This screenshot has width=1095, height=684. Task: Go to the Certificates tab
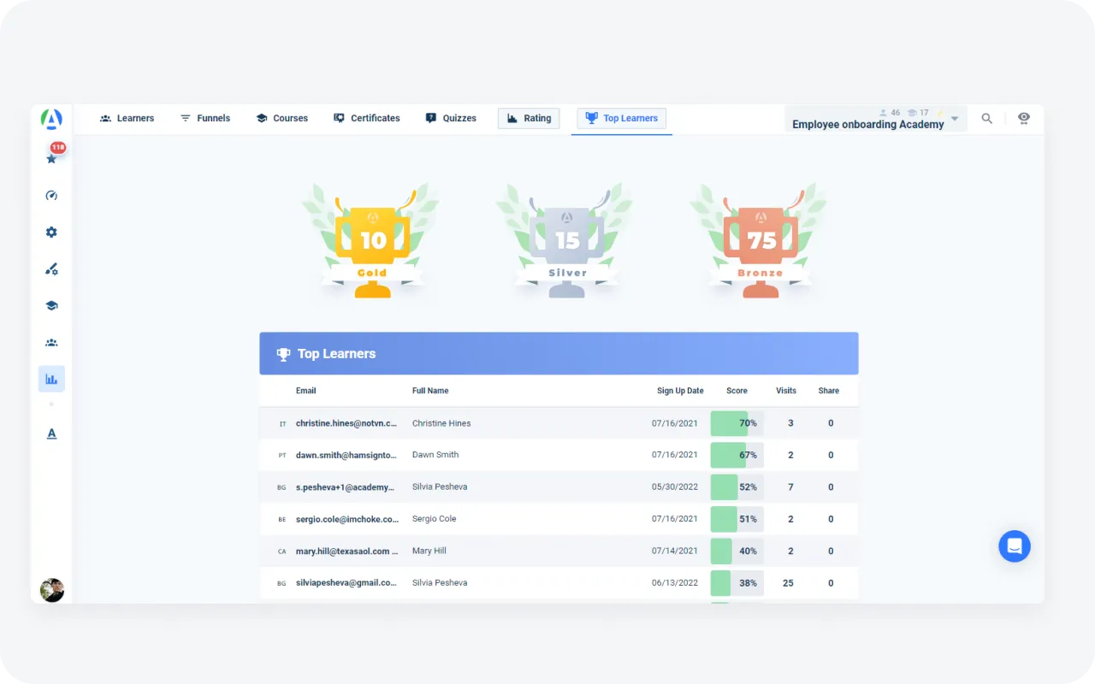(x=367, y=118)
